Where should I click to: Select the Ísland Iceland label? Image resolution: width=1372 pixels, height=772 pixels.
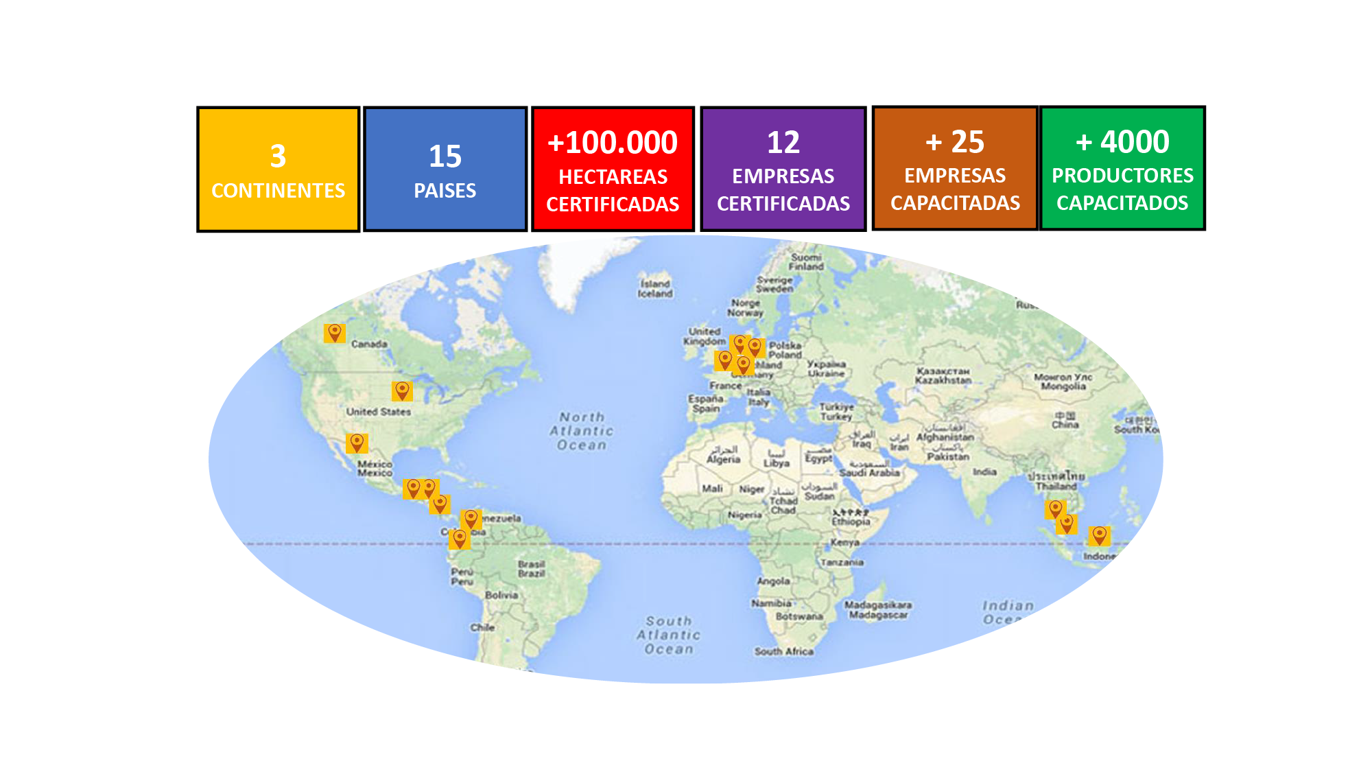pyautogui.click(x=655, y=288)
